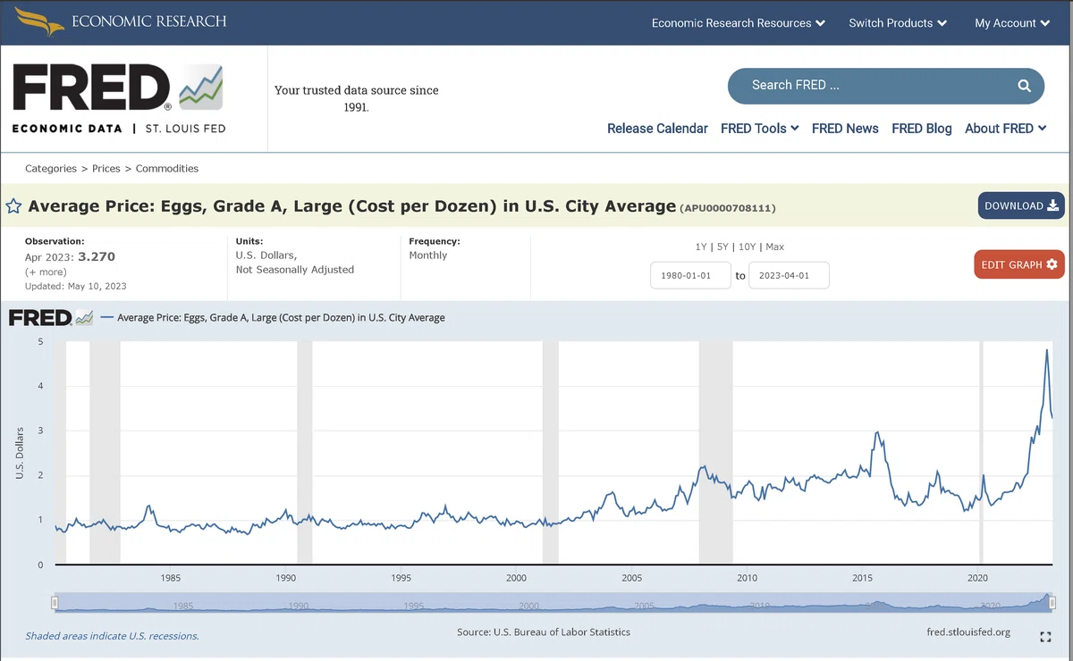Viewport: 1073px width, 661px height.
Task: Click the egg price series title heading
Action: (351, 206)
